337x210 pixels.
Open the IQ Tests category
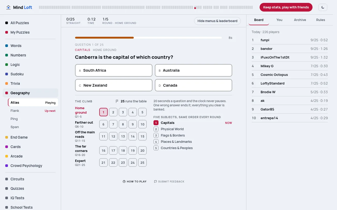point(30,198)
